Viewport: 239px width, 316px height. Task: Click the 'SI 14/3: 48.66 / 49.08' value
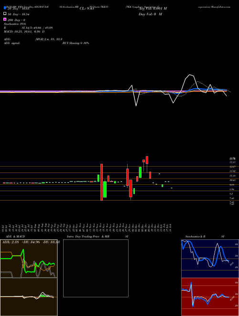(37, 28)
